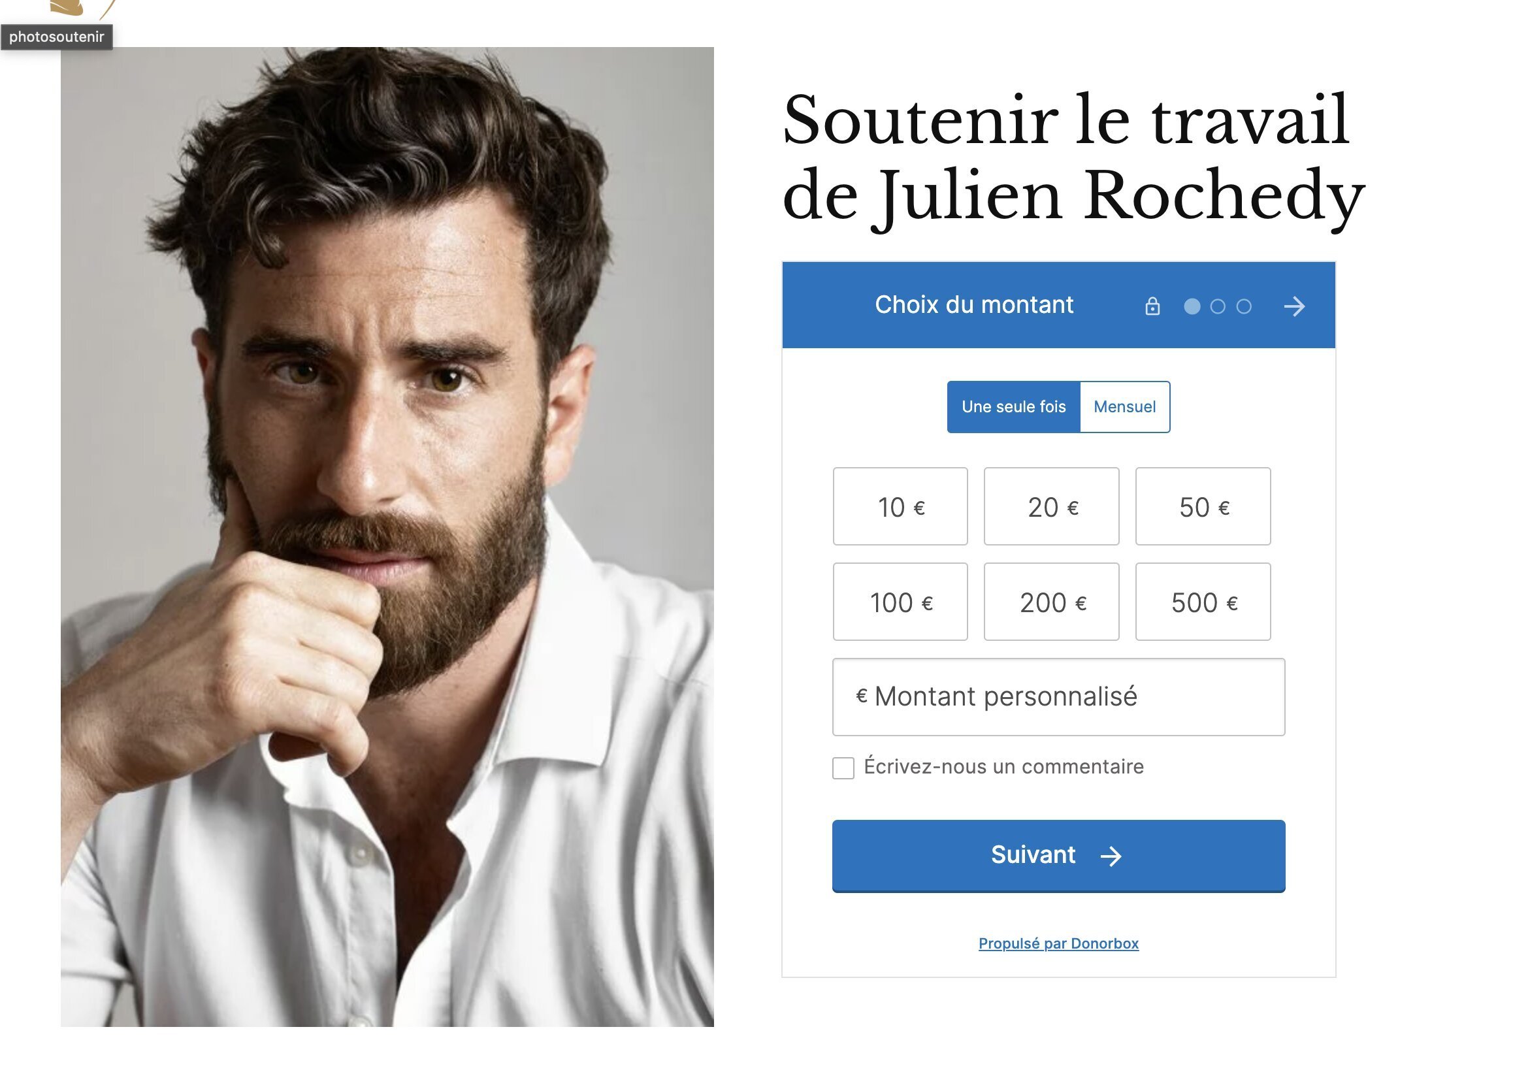
Task: Pick the 50 € donation amount
Action: 1203,506
